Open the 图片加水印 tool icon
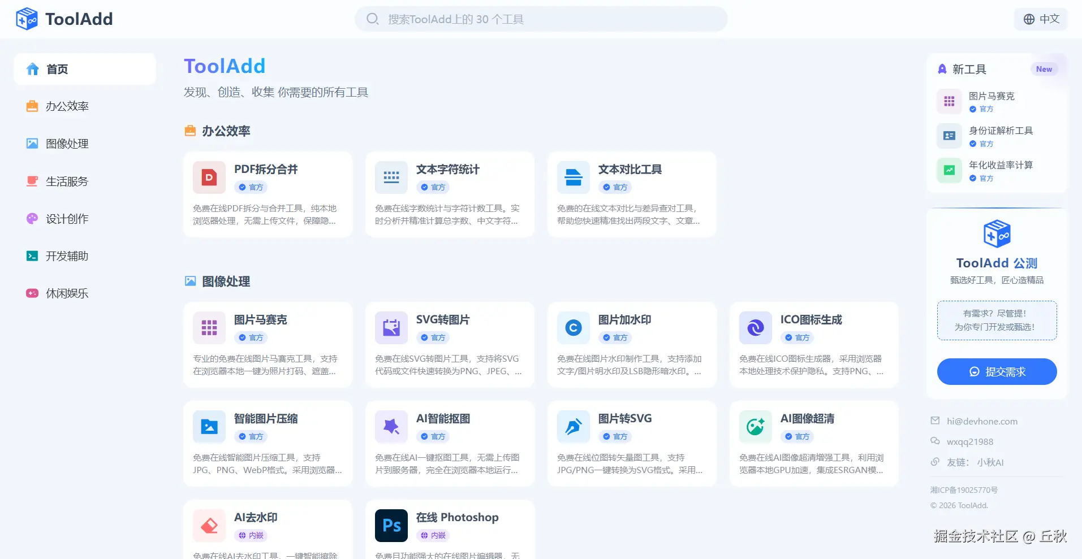This screenshot has width=1082, height=559. (x=574, y=328)
